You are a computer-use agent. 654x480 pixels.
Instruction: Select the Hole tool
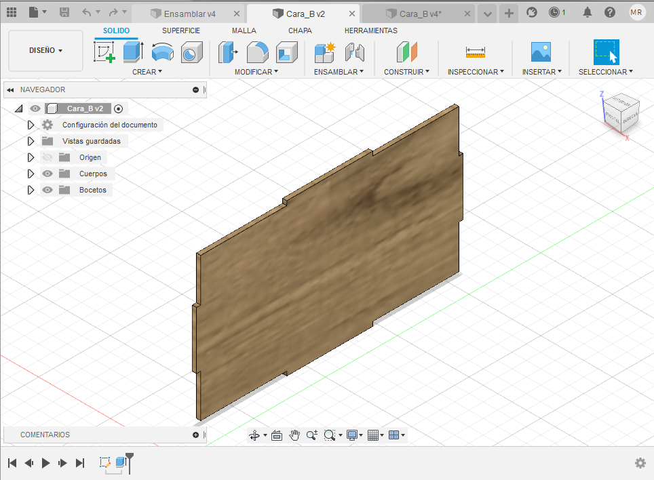coord(191,52)
